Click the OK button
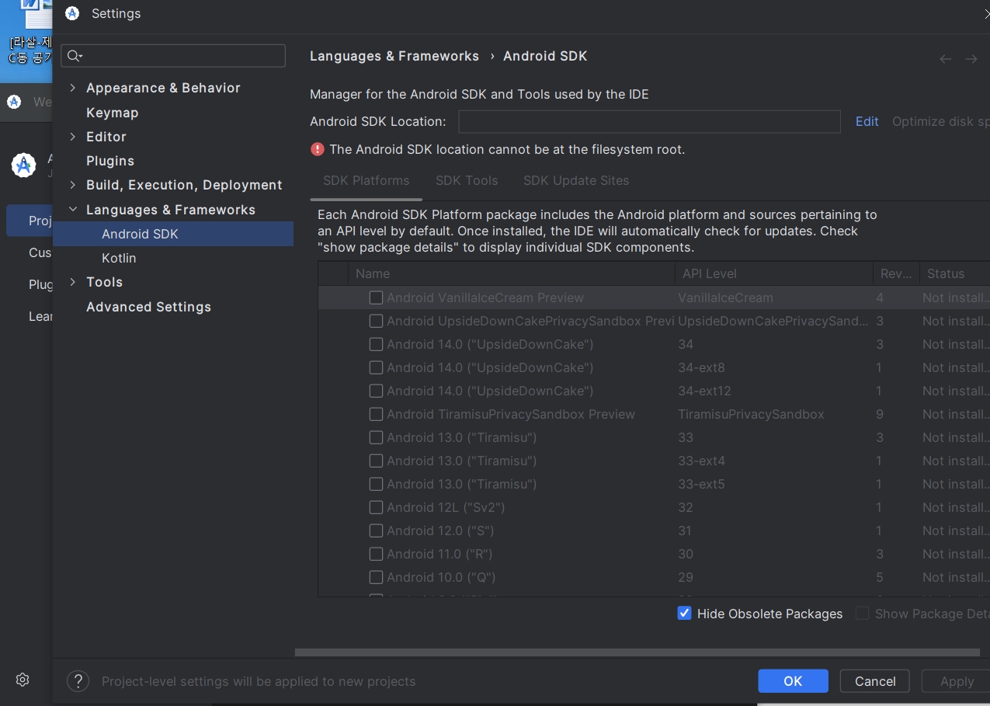The width and height of the screenshot is (990, 706). click(793, 681)
